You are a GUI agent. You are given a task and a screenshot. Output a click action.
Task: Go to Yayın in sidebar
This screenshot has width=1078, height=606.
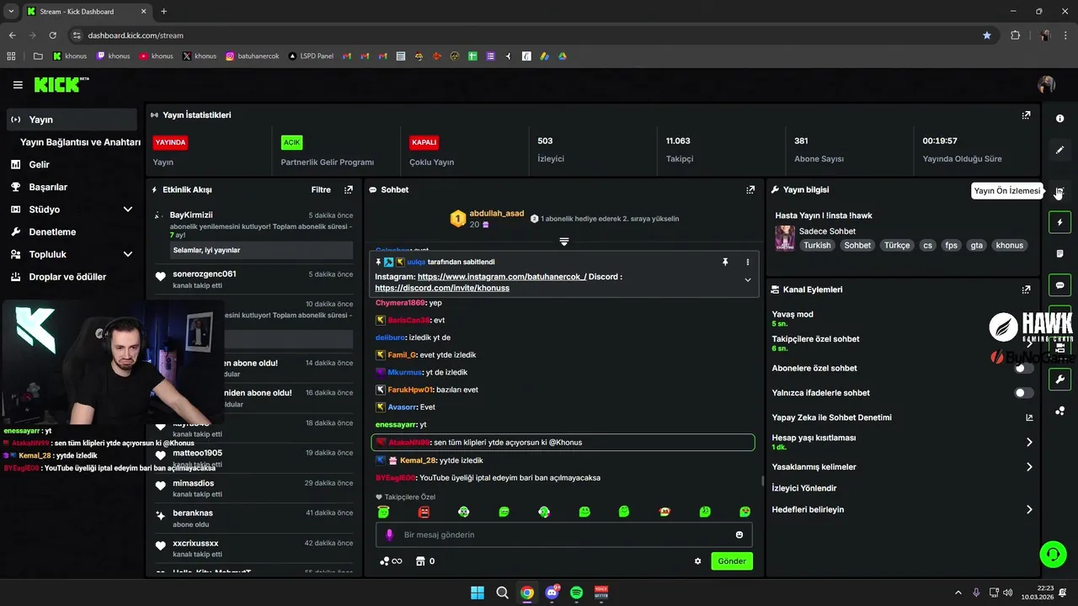coord(72,120)
